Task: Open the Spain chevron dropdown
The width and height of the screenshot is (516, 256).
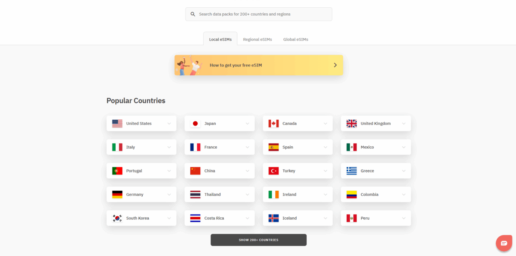Action: click(x=325, y=148)
